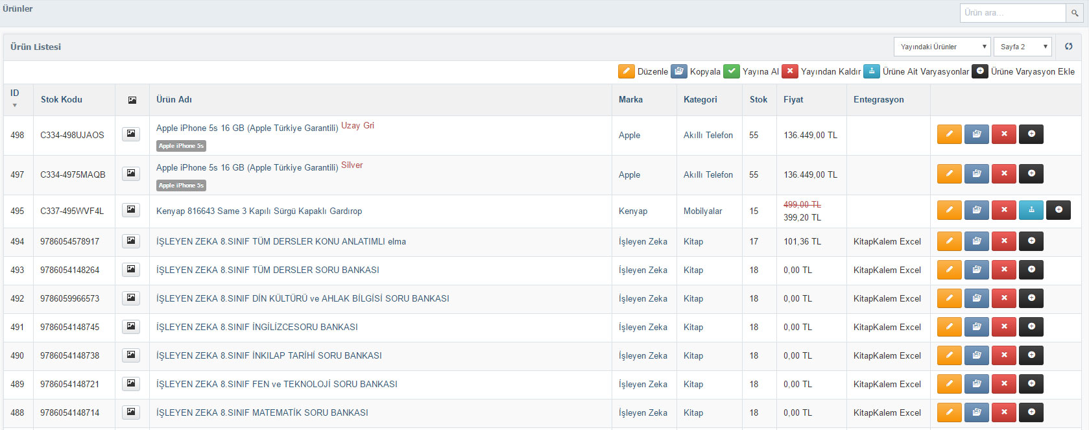
Task: Unpublish product 498 with red X icon
Action: [x=1004, y=134]
